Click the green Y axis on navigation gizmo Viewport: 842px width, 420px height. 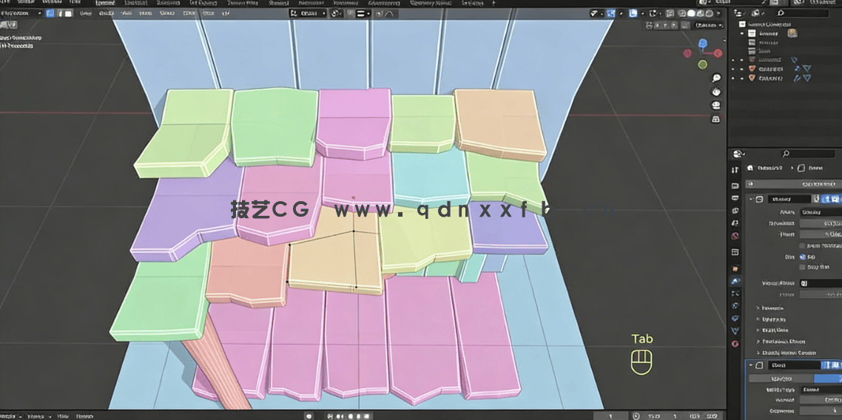[702, 65]
